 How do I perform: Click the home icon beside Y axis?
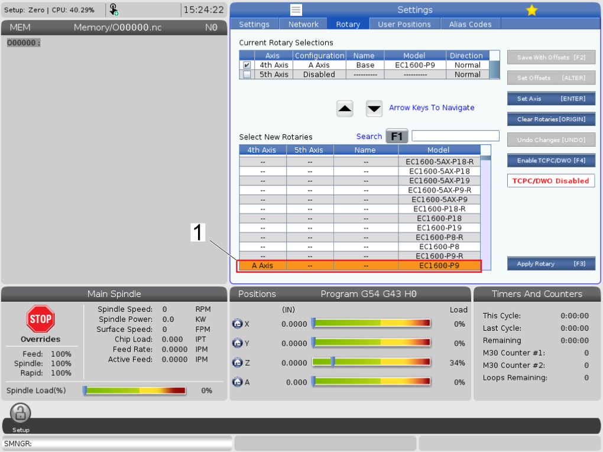237,343
